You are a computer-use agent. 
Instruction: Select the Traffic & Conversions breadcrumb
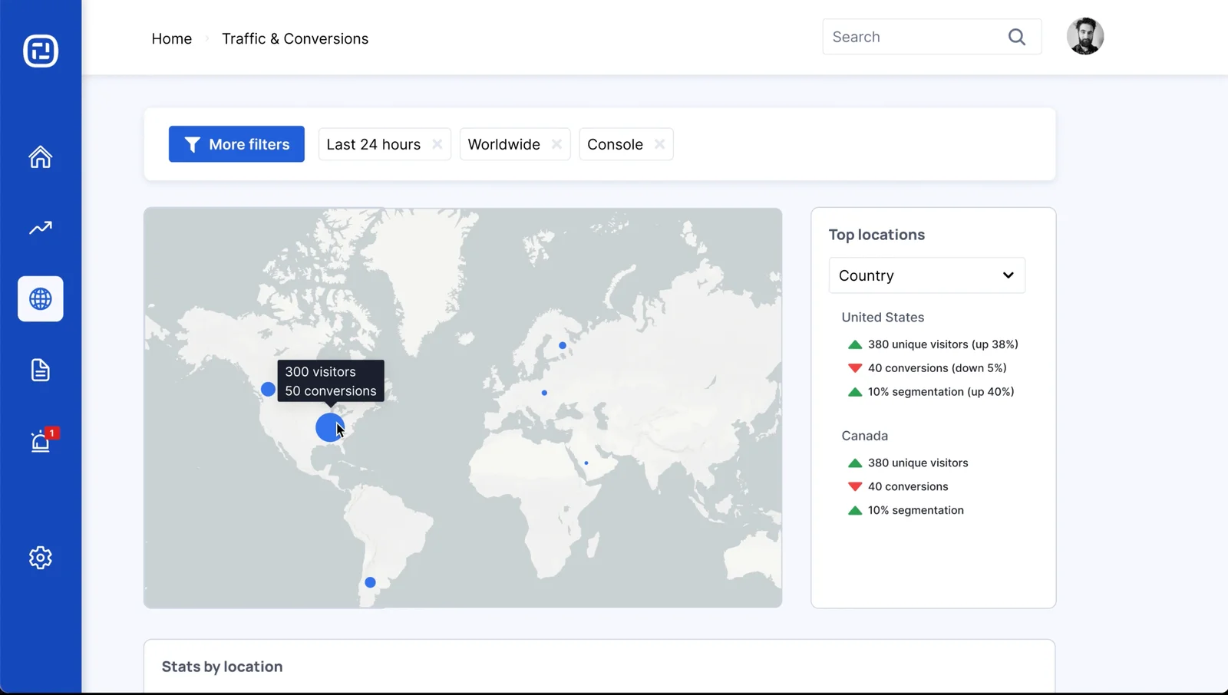point(295,38)
